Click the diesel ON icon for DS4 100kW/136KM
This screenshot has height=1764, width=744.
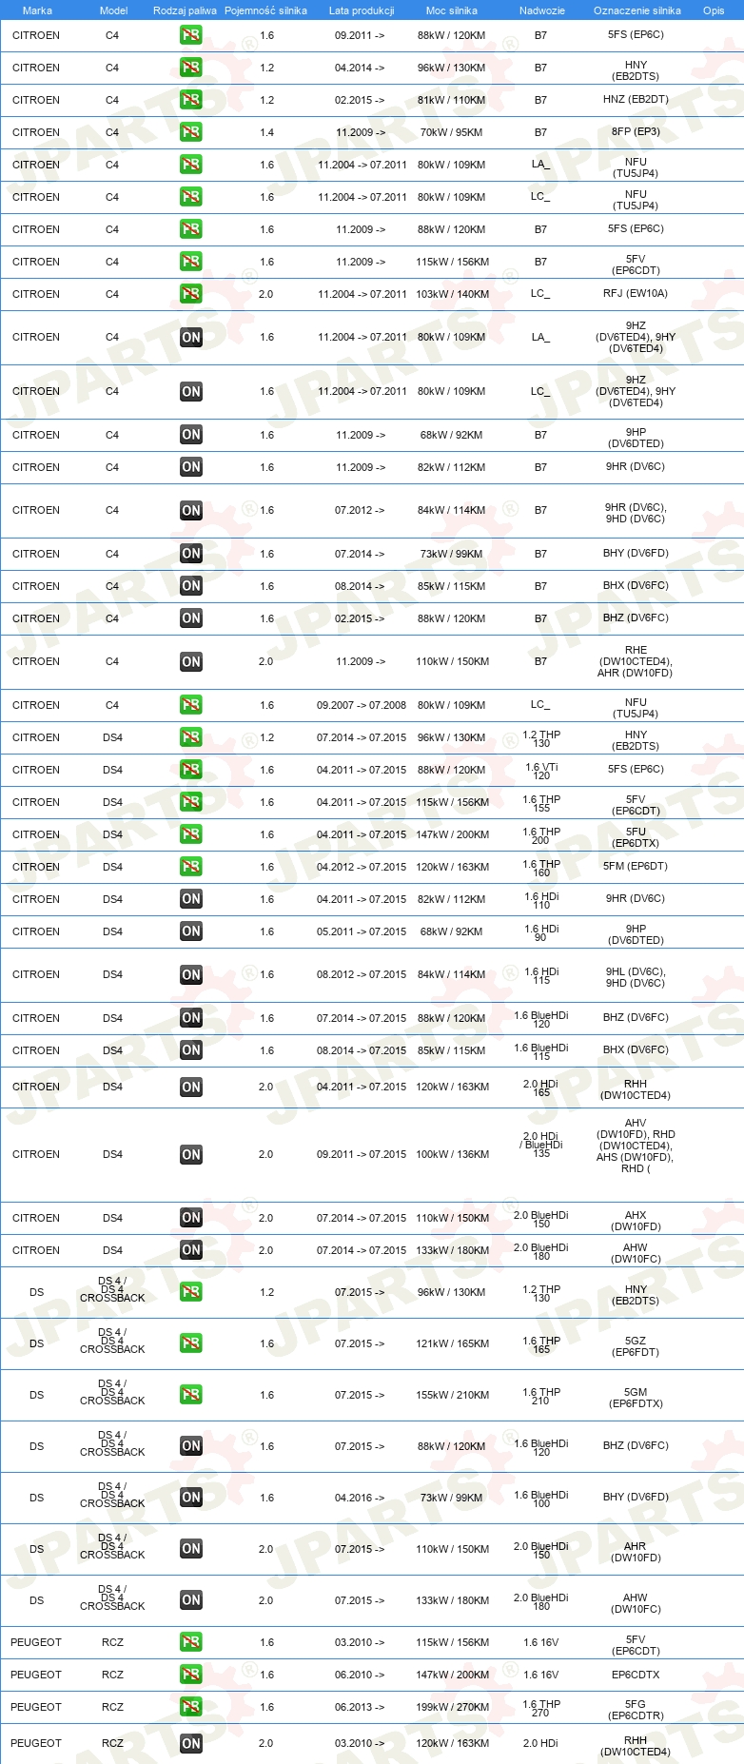(x=191, y=1155)
